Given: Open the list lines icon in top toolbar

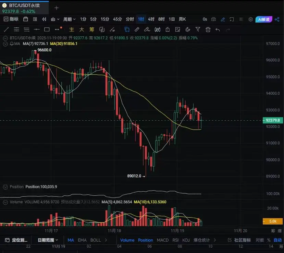Looking at the screenshot, I should 241,20.
